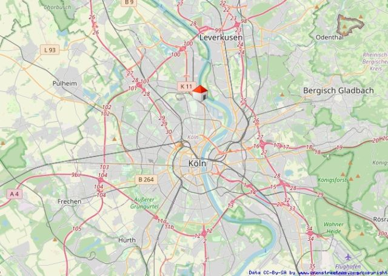Select the L 93 road shield
388x276 pixels.
pyautogui.click(x=50, y=50)
